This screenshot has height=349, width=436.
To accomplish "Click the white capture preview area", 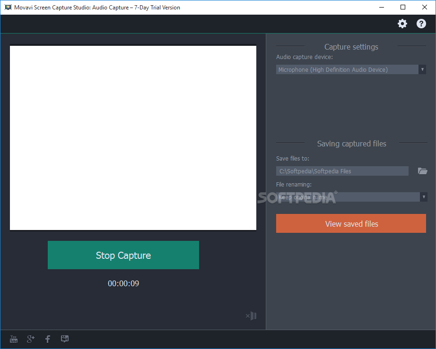I will click(133, 138).
